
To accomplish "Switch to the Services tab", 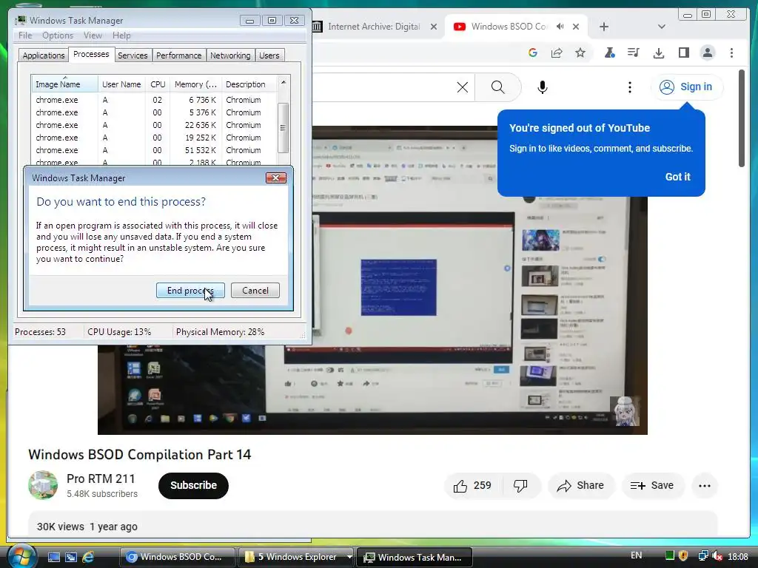I will (133, 55).
